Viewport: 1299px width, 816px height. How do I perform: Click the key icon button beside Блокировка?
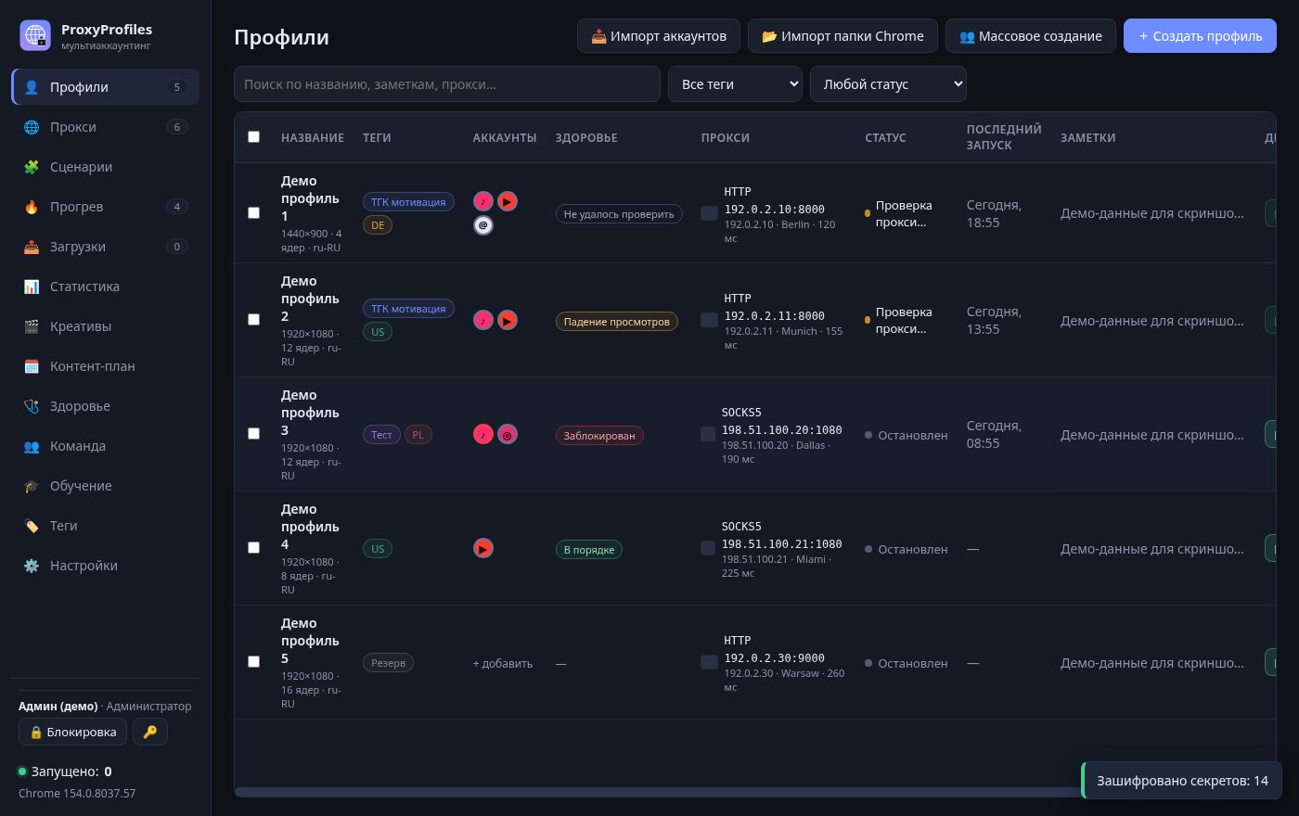pyautogui.click(x=150, y=732)
